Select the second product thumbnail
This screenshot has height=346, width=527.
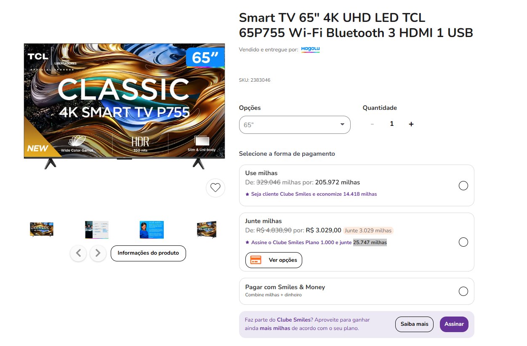pos(97,229)
